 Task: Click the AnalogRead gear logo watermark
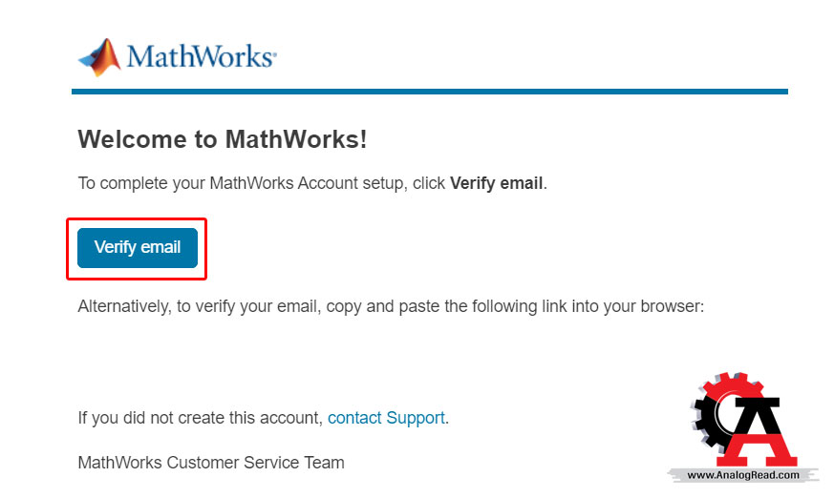click(743, 427)
